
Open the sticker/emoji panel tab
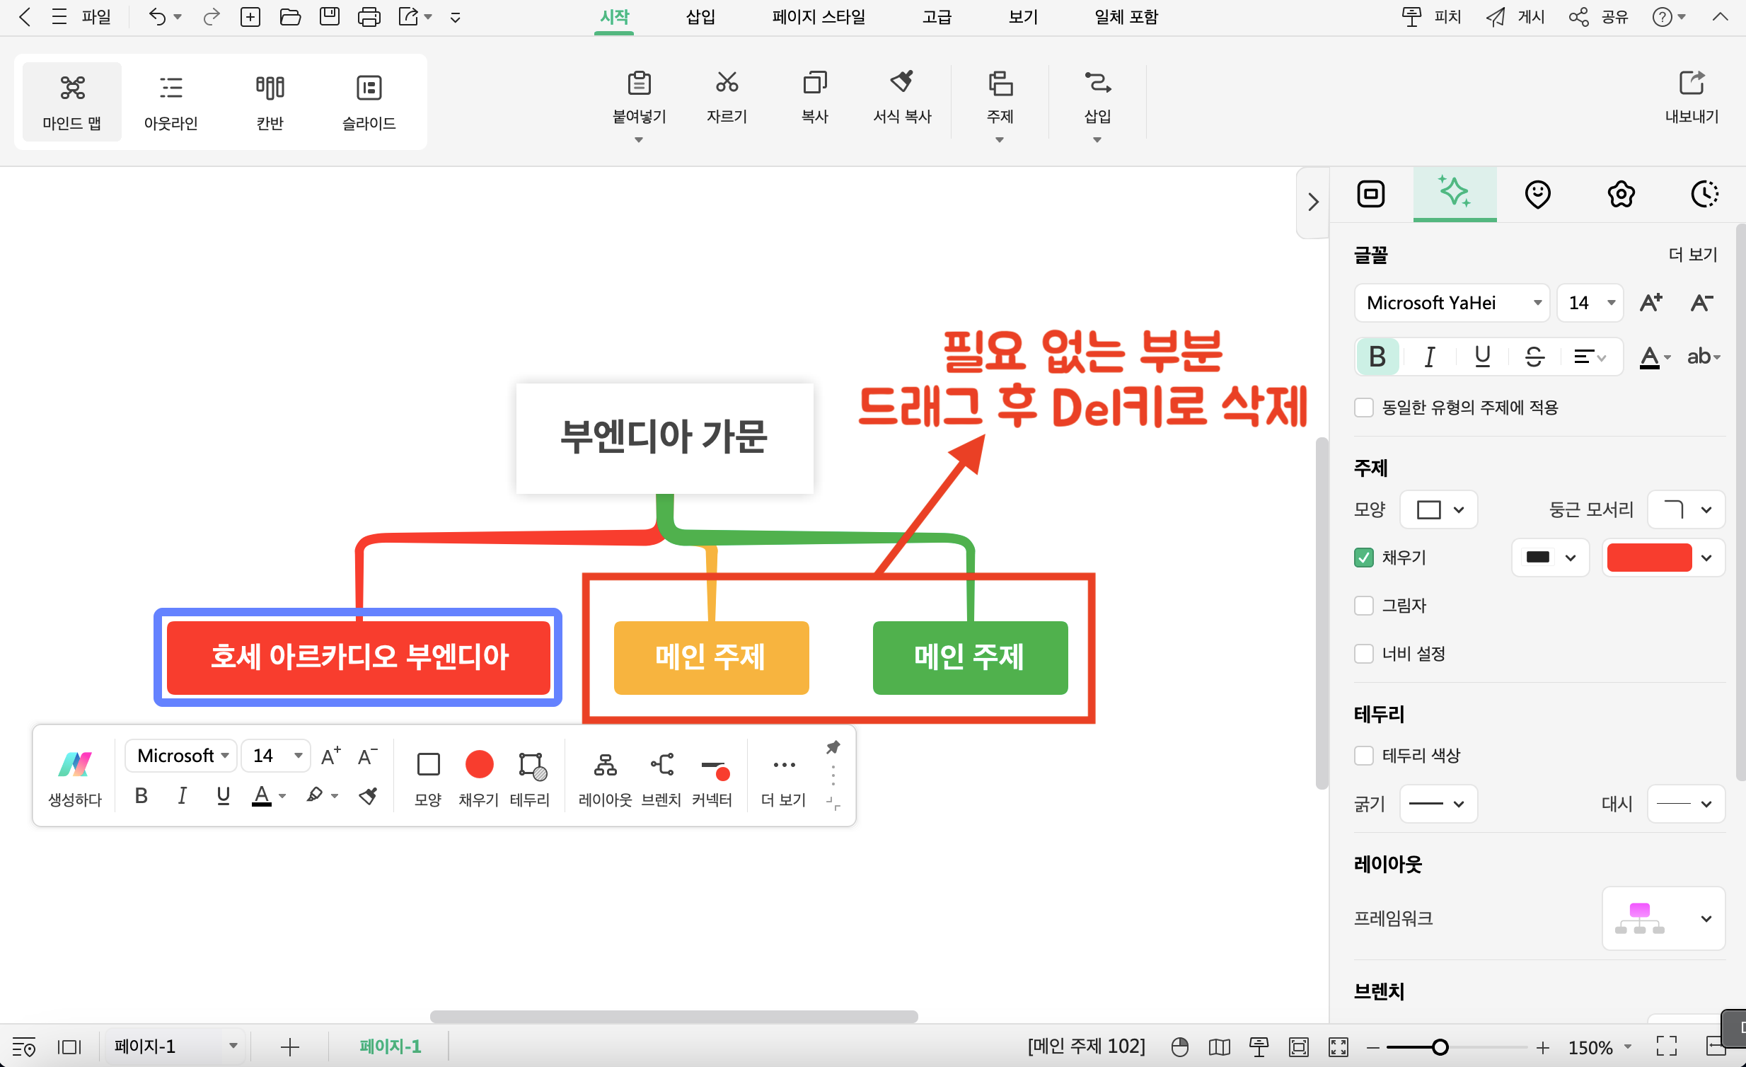click(x=1537, y=194)
